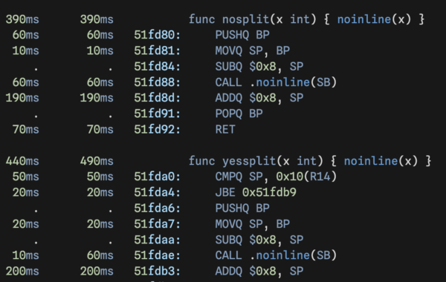Click the noinline link in nosplit declaration
Image resolution: width=446 pixels, height=282 pixels.
click(x=363, y=19)
